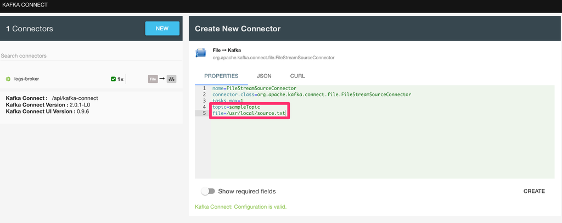Click the /api/kafka-connect endpoint text
562x223 pixels.
pos(75,98)
